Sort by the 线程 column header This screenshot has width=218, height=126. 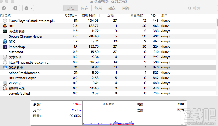point(110,16)
